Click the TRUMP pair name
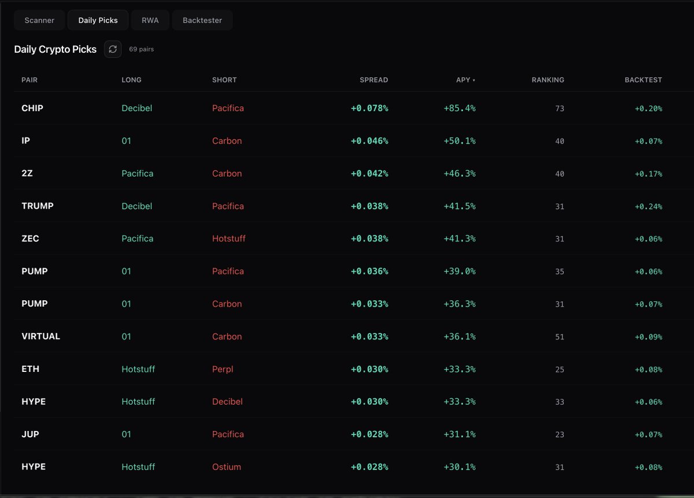 tap(38, 206)
